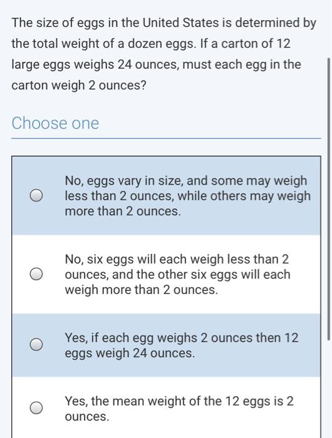332x438 pixels.
Task: Select radio button for "No, eggs vary in size"
Action: point(36,195)
